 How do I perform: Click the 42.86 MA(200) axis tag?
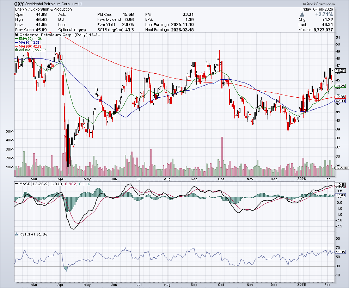(340, 97)
